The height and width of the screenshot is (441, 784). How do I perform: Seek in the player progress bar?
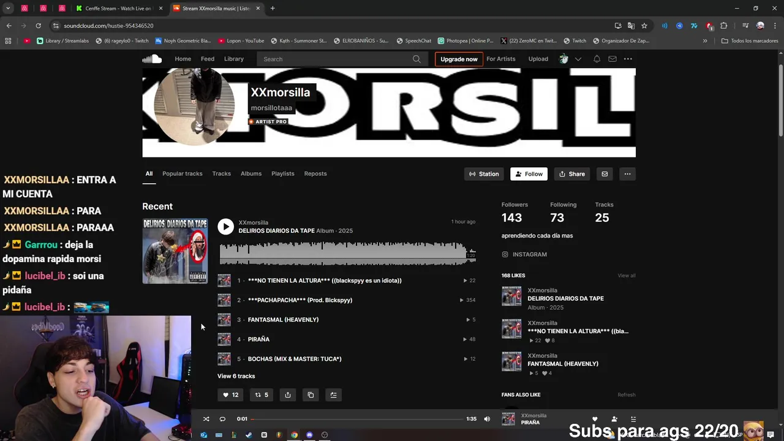[357, 419]
